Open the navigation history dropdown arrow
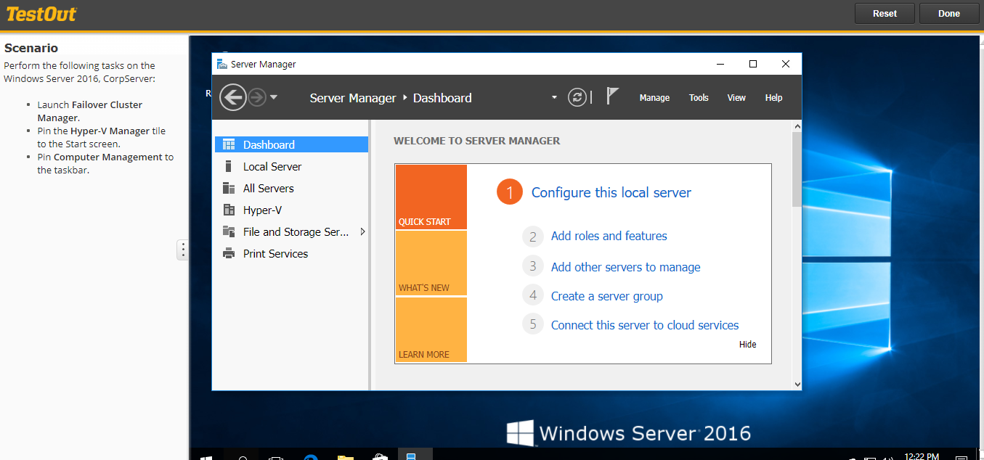984x460 pixels. (274, 97)
